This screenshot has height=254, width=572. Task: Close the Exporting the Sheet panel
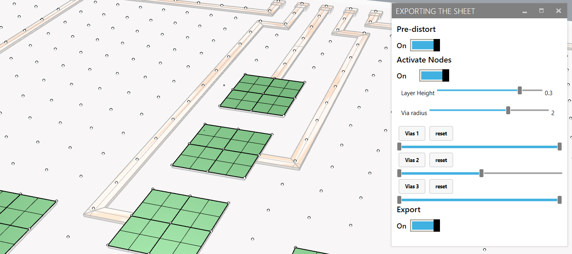558,11
